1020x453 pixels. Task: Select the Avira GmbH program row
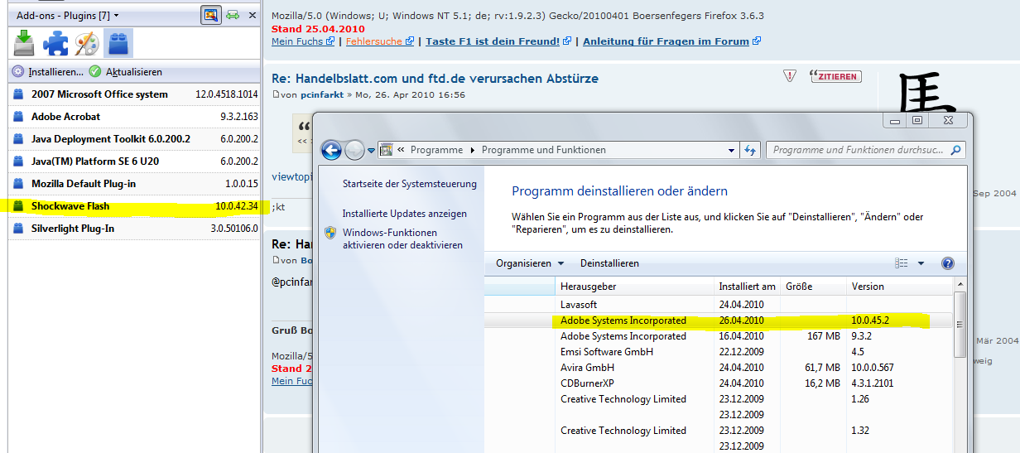pyautogui.click(x=719, y=368)
